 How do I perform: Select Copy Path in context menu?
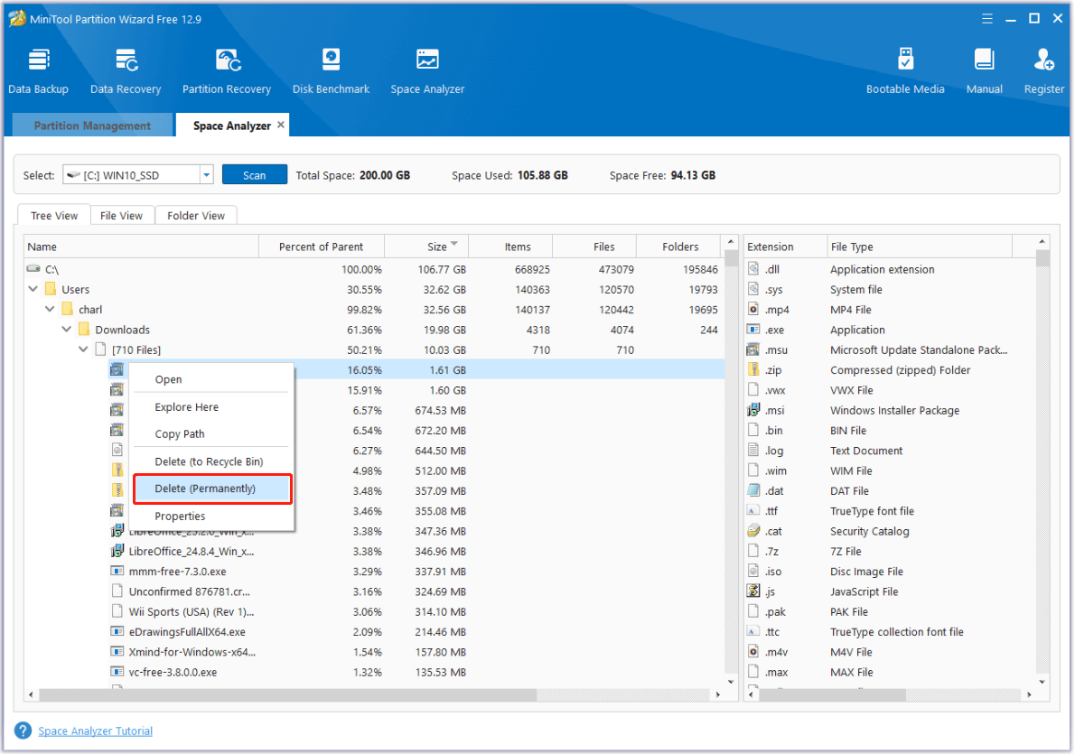(180, 434)
